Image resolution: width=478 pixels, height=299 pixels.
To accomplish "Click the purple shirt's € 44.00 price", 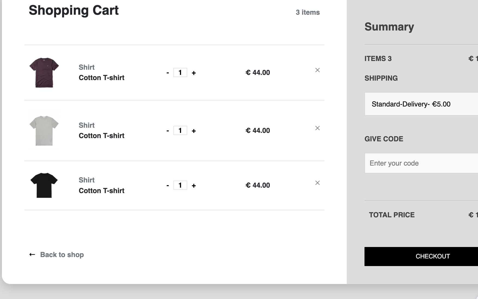I will [258, 72].
